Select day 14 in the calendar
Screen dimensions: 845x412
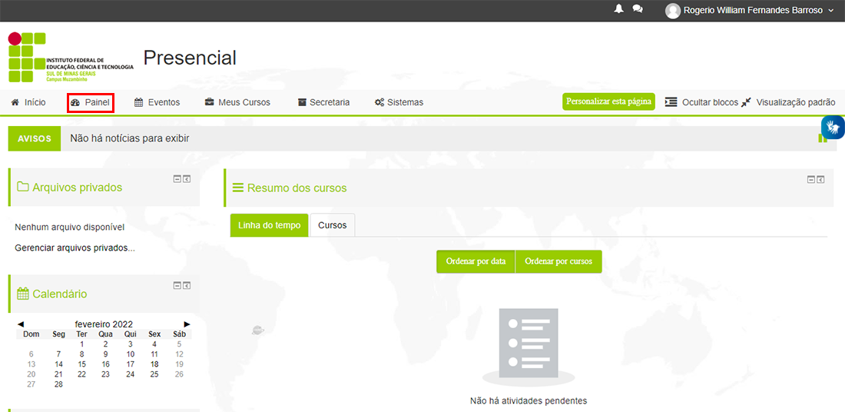(x=58, y=364)
